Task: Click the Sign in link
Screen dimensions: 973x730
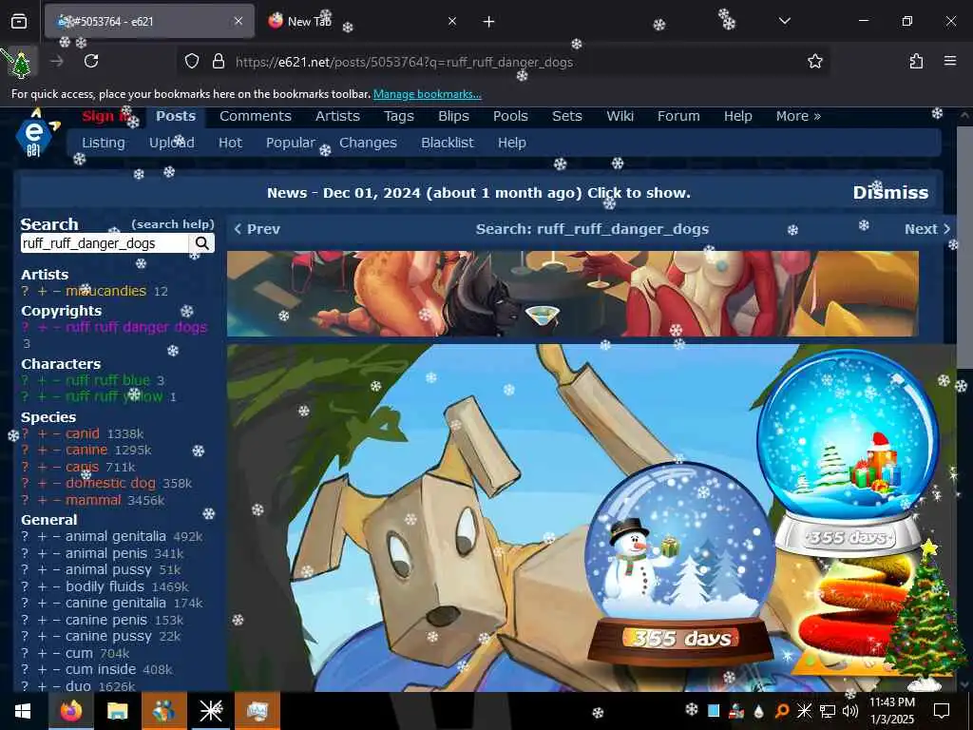Action: coord(106,116)
